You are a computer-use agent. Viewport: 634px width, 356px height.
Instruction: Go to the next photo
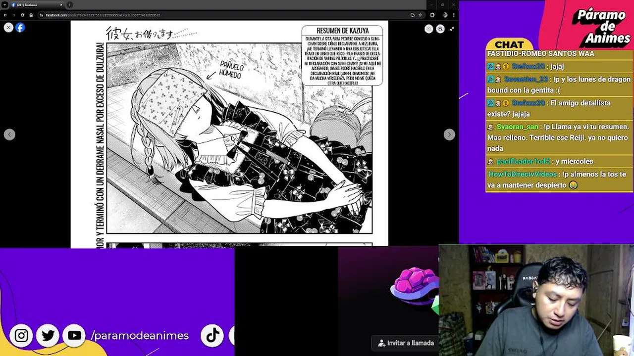(449, 134)
